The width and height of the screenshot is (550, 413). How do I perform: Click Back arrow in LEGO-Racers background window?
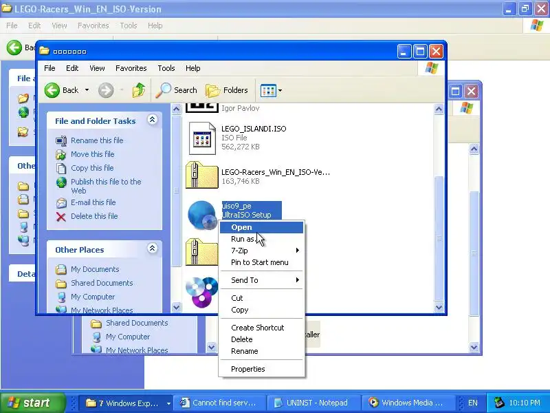14,47
